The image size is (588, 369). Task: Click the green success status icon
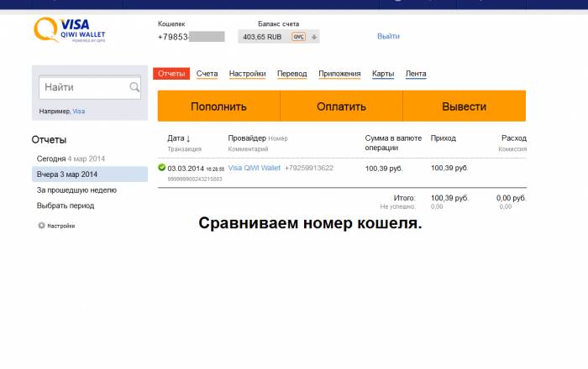click(x=161, y=168)
